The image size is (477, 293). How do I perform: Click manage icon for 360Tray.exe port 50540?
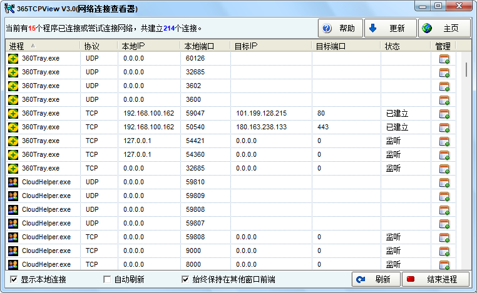click(x=444, y=127)
